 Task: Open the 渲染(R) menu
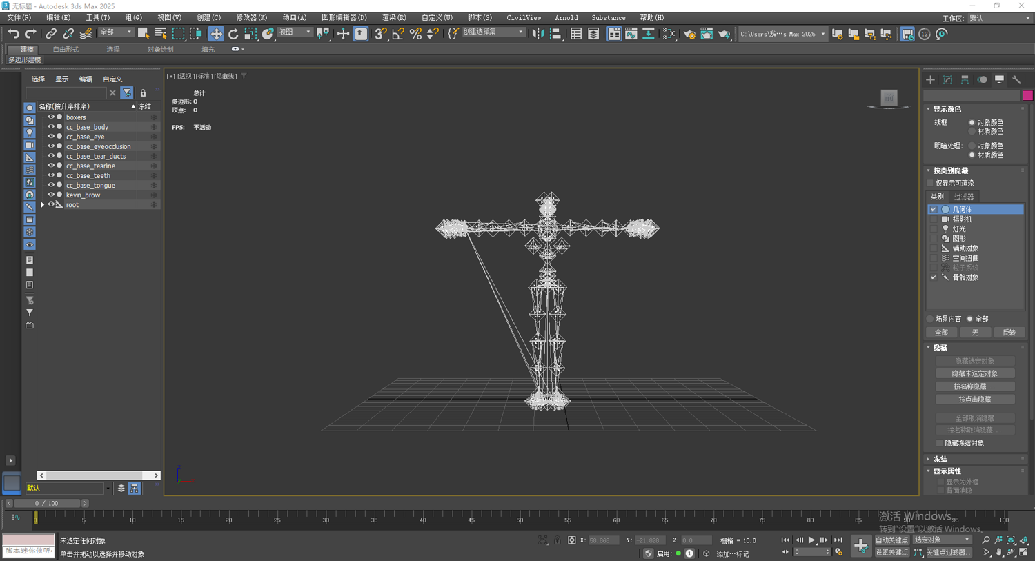tap(394, 17)
